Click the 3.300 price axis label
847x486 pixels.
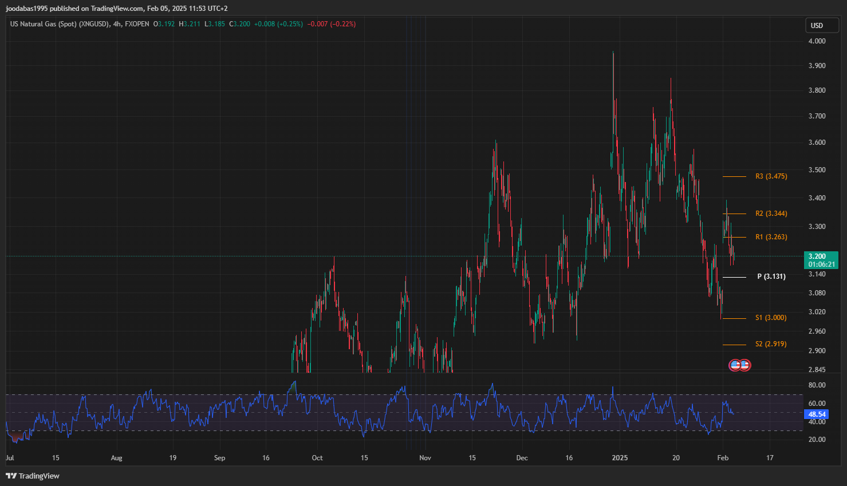(x=817, y=227)
